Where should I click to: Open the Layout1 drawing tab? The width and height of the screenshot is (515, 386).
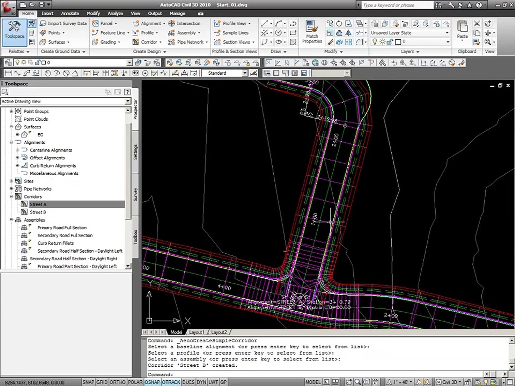[x=196, y=332]
